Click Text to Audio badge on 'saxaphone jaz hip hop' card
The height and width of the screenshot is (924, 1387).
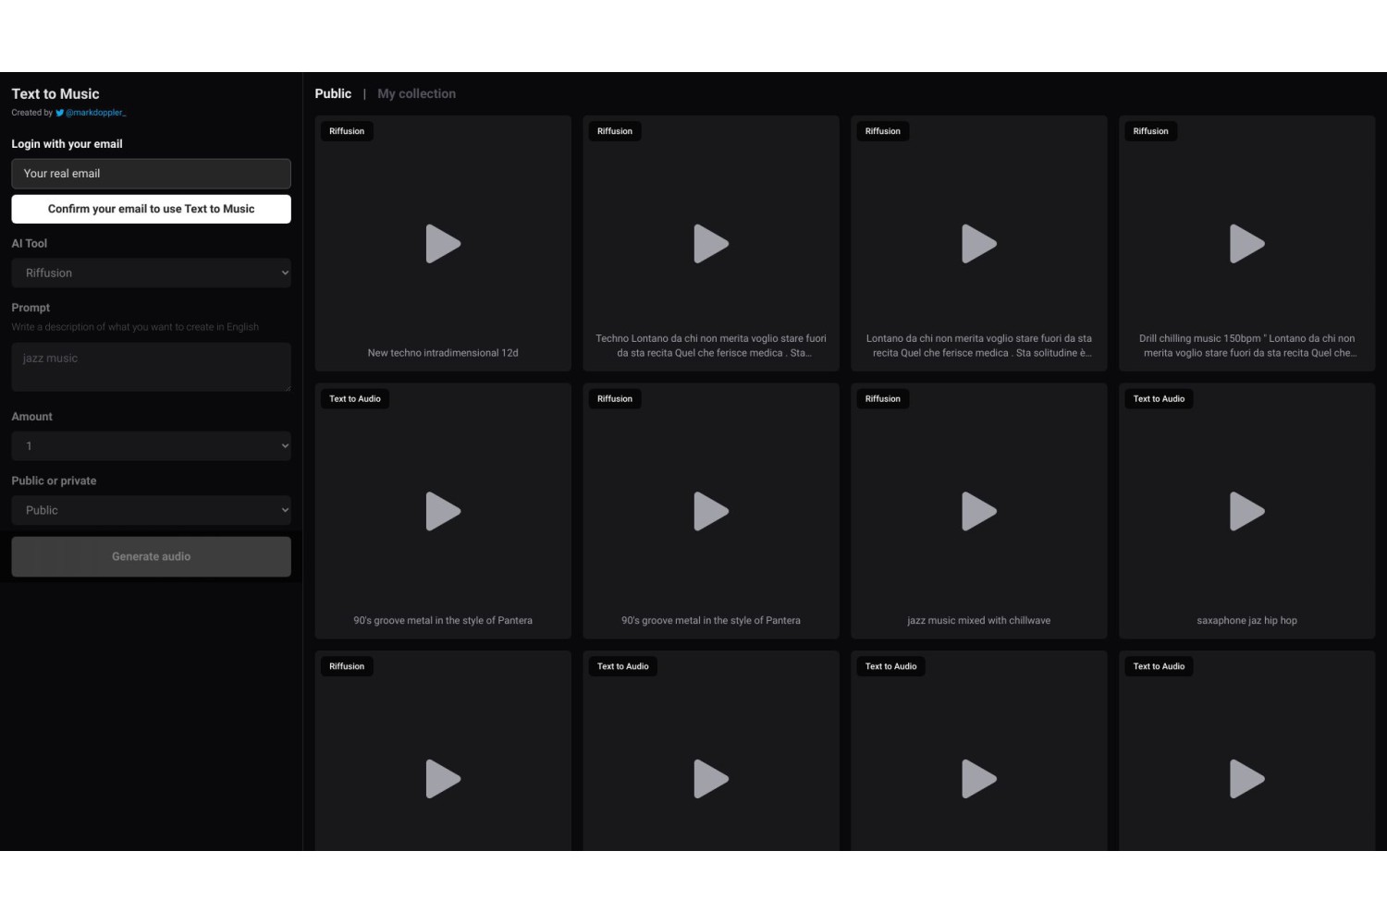[1159, 399]
